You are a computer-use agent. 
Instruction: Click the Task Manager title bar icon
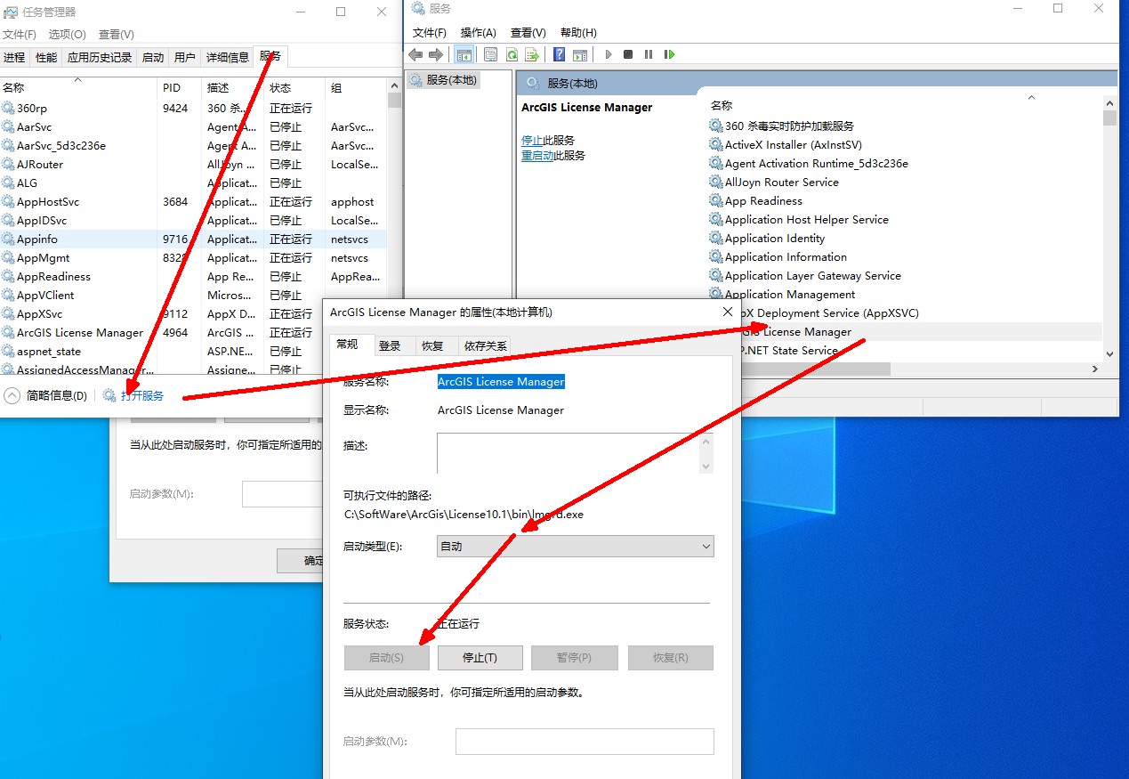[11, 12]
